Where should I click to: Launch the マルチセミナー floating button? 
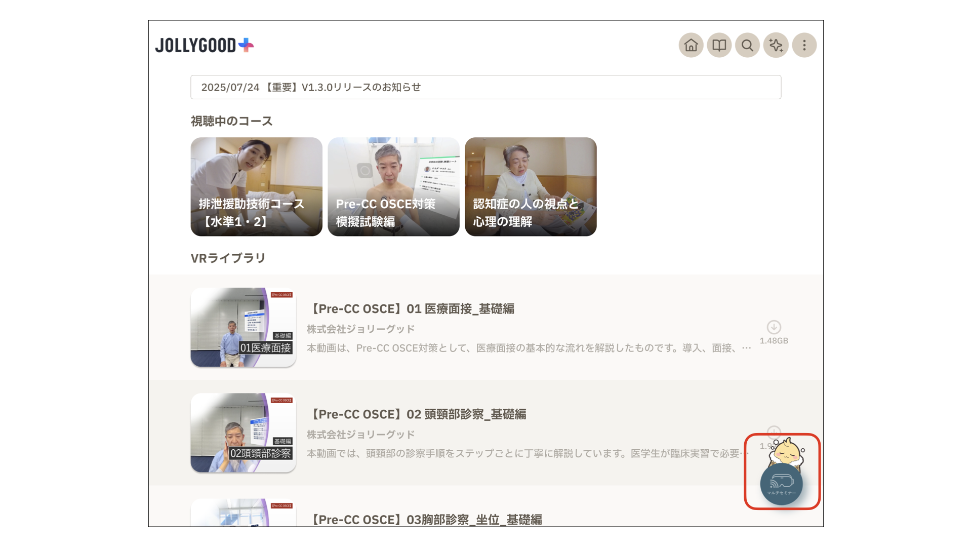point(781,484)
